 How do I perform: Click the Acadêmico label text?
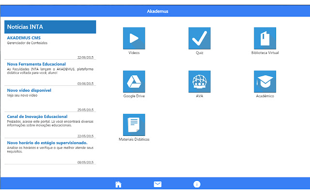click(265, 96)
